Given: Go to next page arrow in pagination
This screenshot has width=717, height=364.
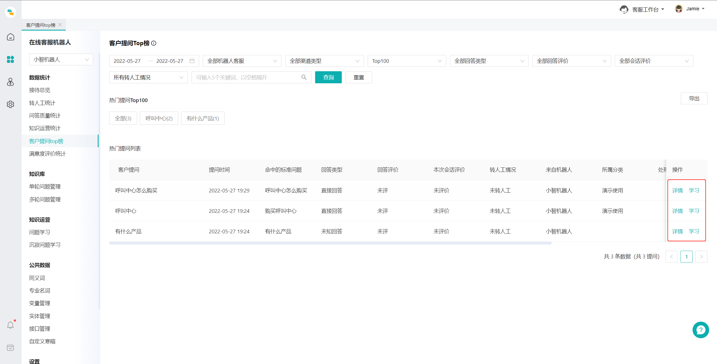Looking at the screenshot, I should pos(701,257).
